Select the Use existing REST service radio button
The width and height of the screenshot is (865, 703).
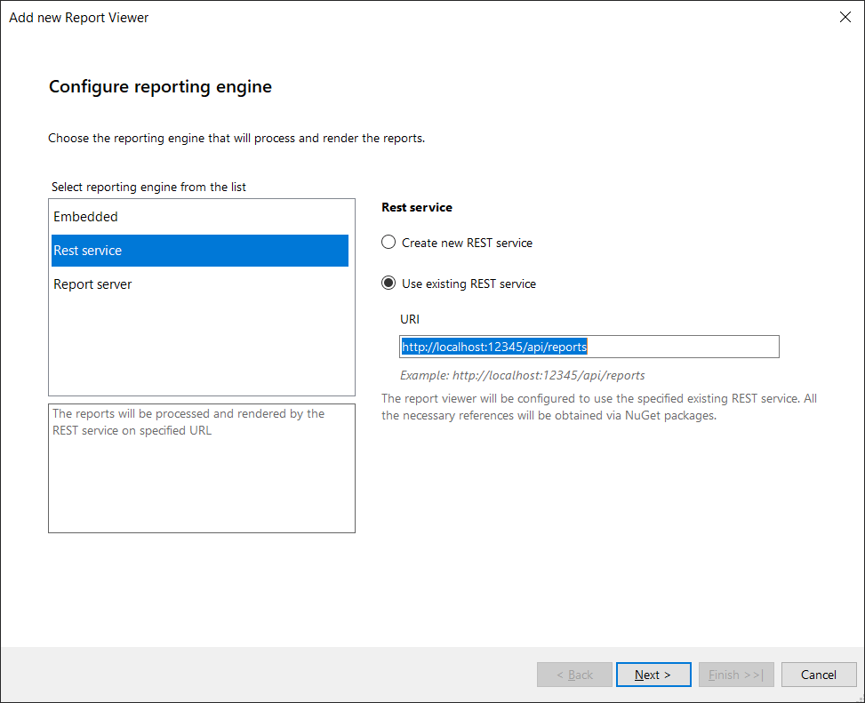388,284
